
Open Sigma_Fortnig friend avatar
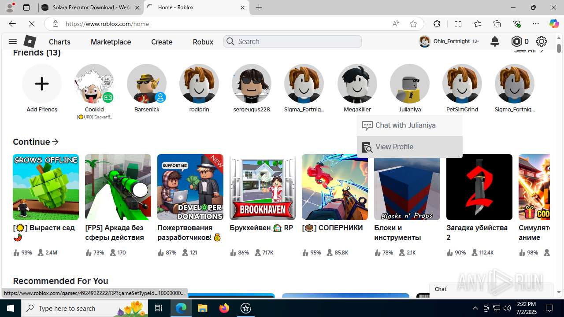[304, 84]
